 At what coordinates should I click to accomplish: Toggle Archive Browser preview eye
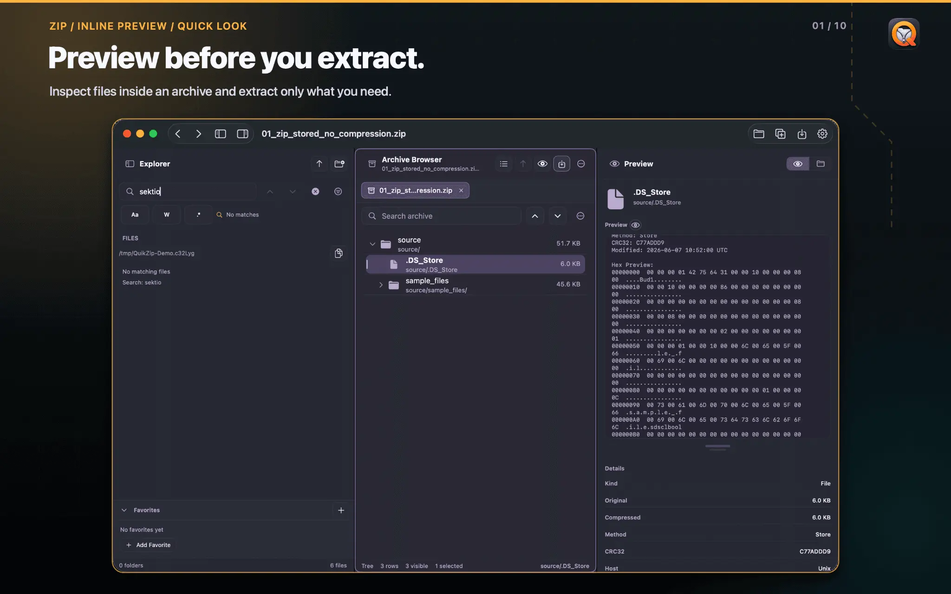pyautogui.click(x=542, y=164)
